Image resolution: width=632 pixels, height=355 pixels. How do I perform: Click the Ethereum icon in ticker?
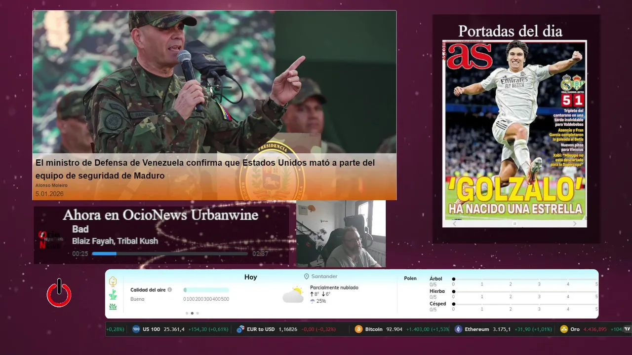(x=458, y=329)
